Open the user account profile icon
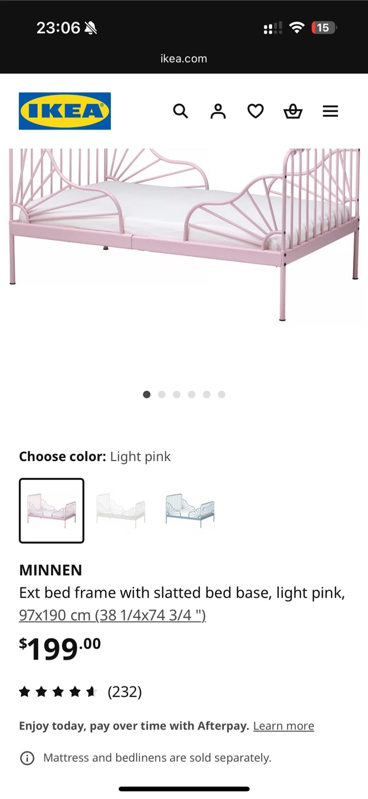Viewport: 368px width, 799px height. tap(218, 111)
